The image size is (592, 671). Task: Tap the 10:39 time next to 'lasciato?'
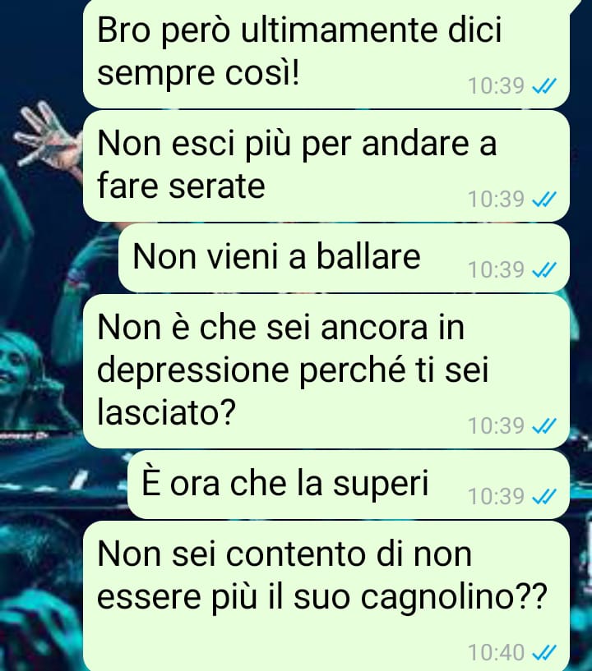496,425
